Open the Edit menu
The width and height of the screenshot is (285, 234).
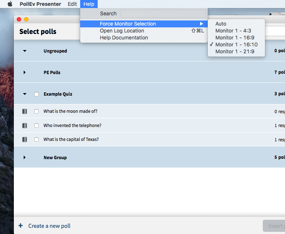[72, 4]
